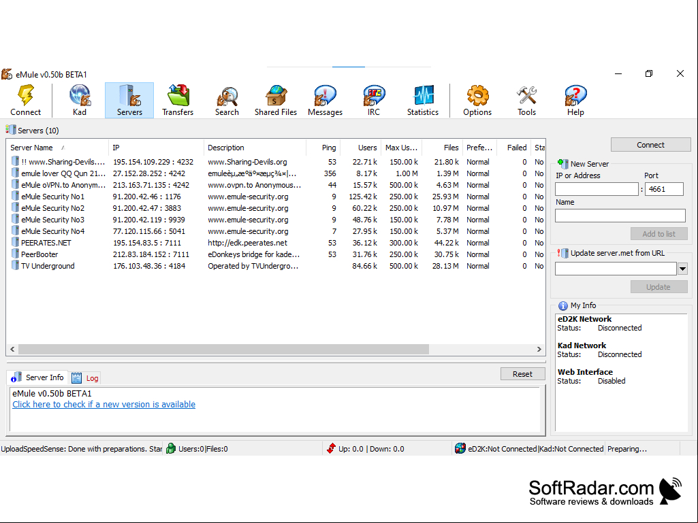The image size is (698, 523).
Task: Click the New Server plus icon
Action: click(x=562, y=164)
